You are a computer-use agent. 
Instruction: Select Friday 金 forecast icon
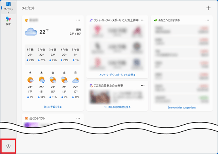click(53, 80)
